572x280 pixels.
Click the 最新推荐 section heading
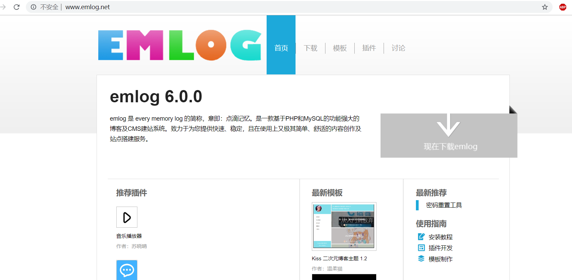[431, 193]
